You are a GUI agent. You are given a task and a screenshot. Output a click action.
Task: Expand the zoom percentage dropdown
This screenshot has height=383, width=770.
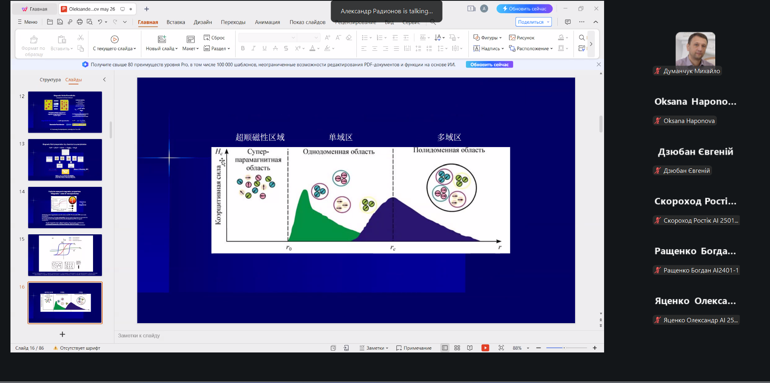pyautogui.click(x=528, y=348)
